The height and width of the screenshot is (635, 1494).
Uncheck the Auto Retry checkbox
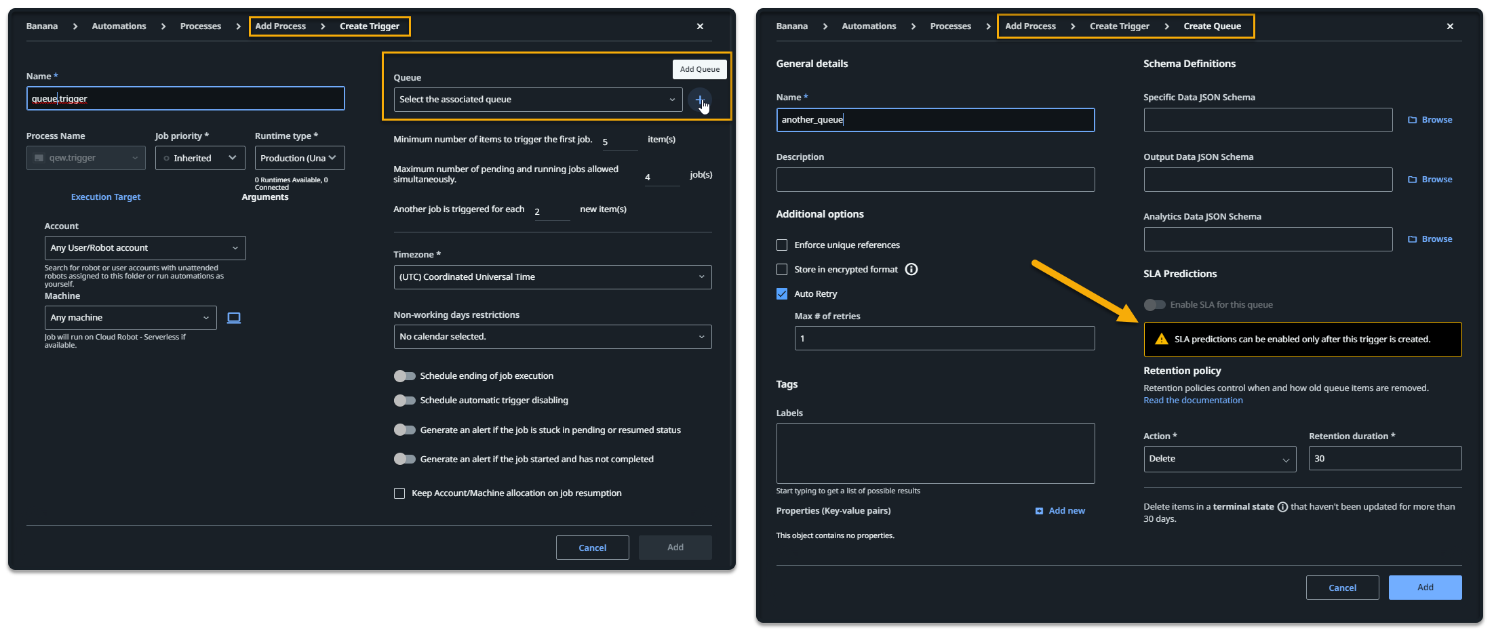pos(781,293)
